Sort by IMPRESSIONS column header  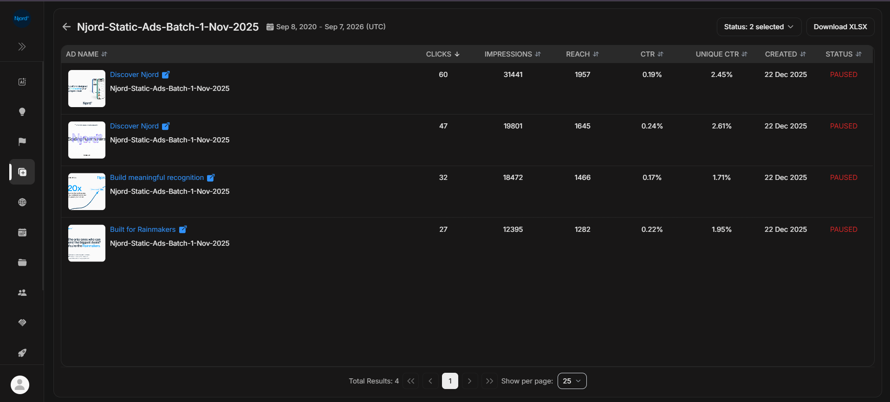coord(513,54)
